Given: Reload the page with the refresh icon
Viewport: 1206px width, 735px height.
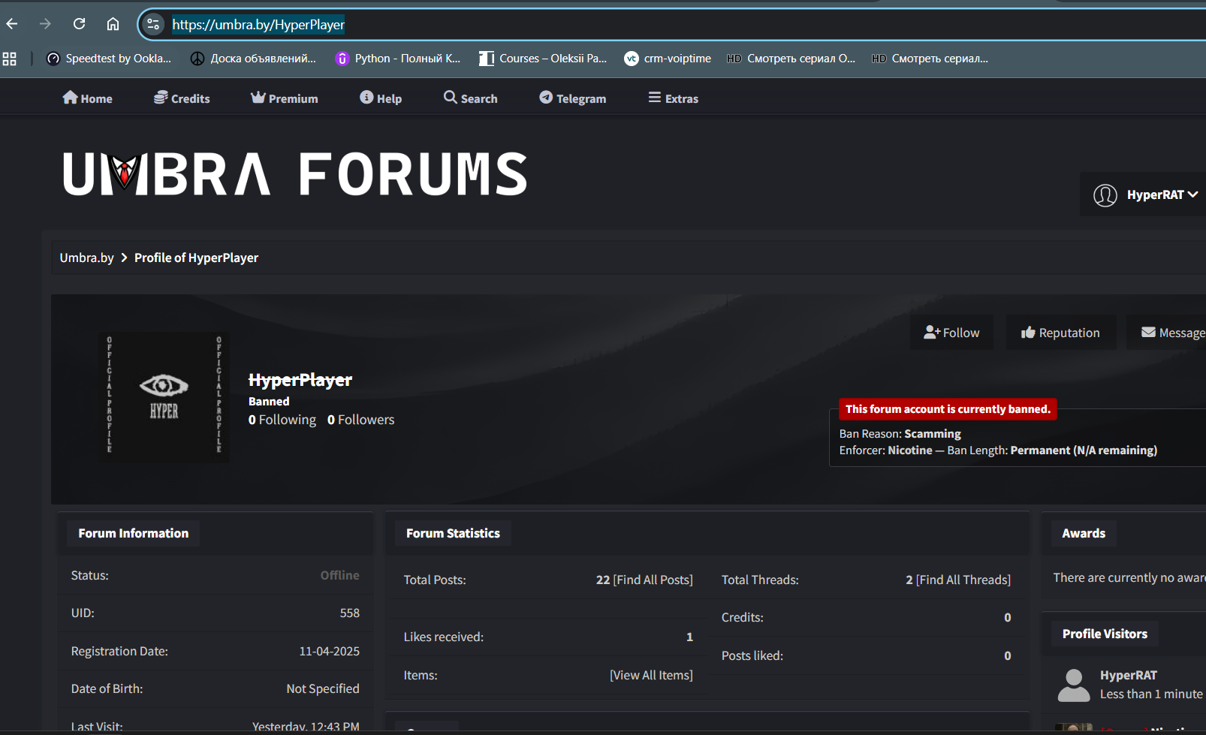Looking at the screenshot, I should [79, 24].
